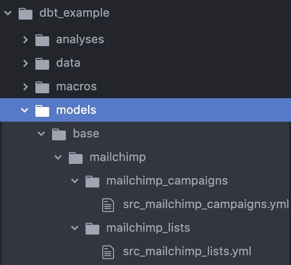Viewport: 291px width, 265px height.
Task: Open the src_mailchimp_campaigns.yml file
Action: pyautogui.click(x=206, y=205)
